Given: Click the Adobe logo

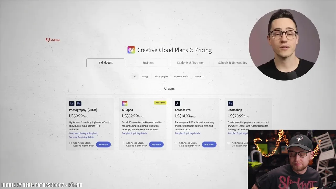Looking at the screenshot, I should [x=53, y=40].
